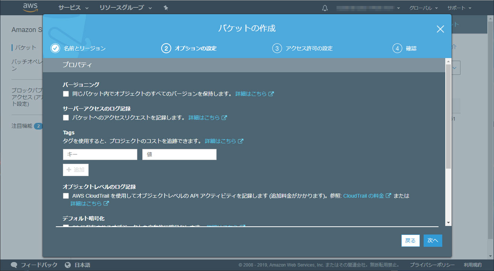Open the リソースグループ dropdown menu
This screenshot has height=271, width=494.
tap(126, 8)
